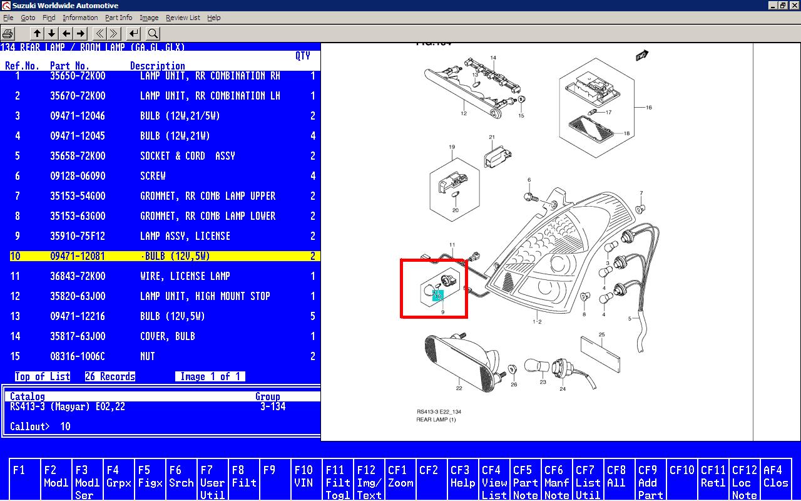Click the Top of List label
The height and width of the screenshot is (501, 801).
[43, 376]
